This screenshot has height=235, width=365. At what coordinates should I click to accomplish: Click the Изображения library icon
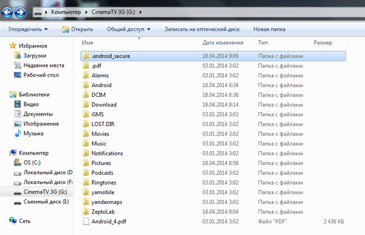coord(18,124)
